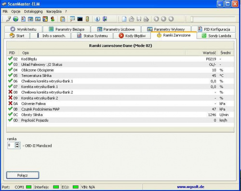Switch to the Kody Błędów tab
This screenshot has height=191, width=241.
point(132,36)
